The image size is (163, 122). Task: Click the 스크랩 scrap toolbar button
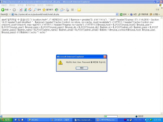(154, 14)
